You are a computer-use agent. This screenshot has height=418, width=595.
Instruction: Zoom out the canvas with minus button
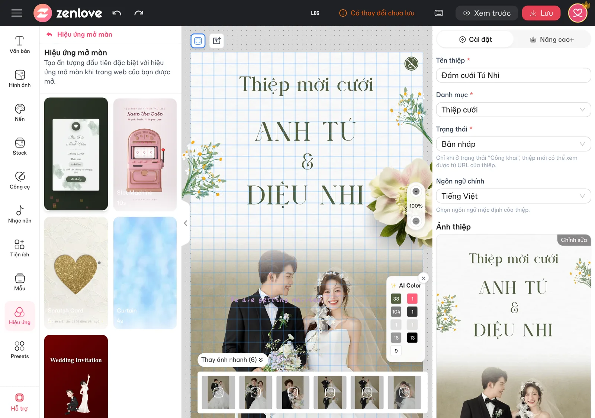pyautogui.click(x=416, y=221)
